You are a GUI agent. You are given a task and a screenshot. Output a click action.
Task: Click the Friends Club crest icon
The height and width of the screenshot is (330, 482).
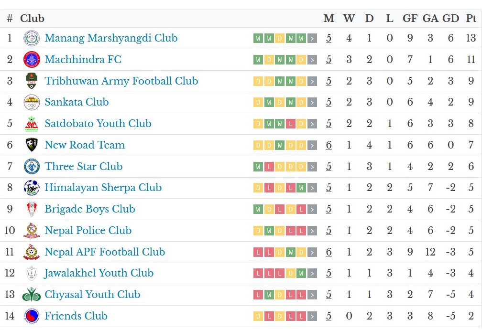tap(32, 316)
